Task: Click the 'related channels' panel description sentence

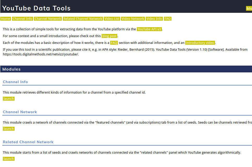Action: 122,152
